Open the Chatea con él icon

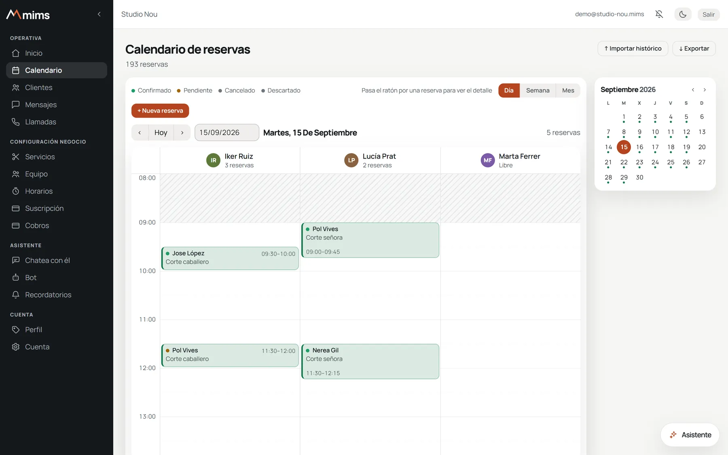click(x=16, y=260)
